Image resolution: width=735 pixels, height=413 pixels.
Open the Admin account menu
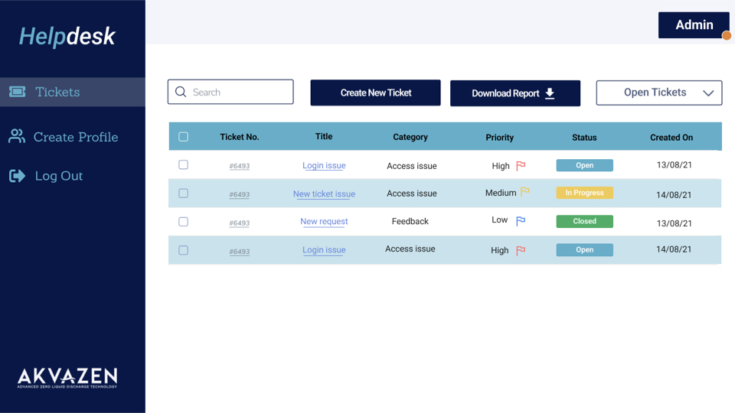point(694,25)
